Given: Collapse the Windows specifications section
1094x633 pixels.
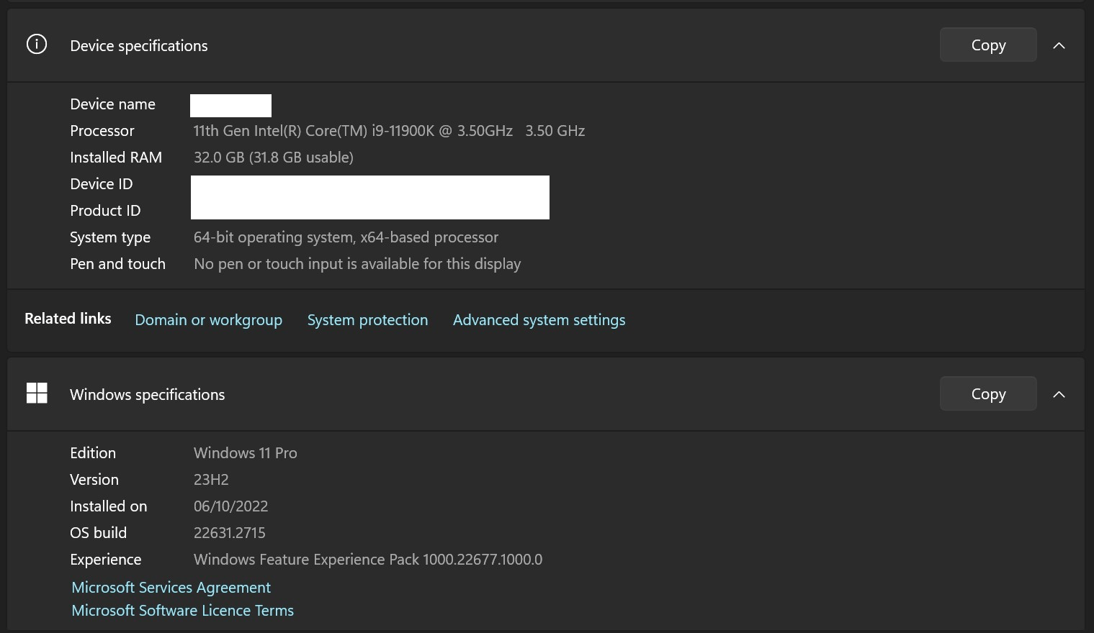Looking at the screenshot, I should point(1058,394).
